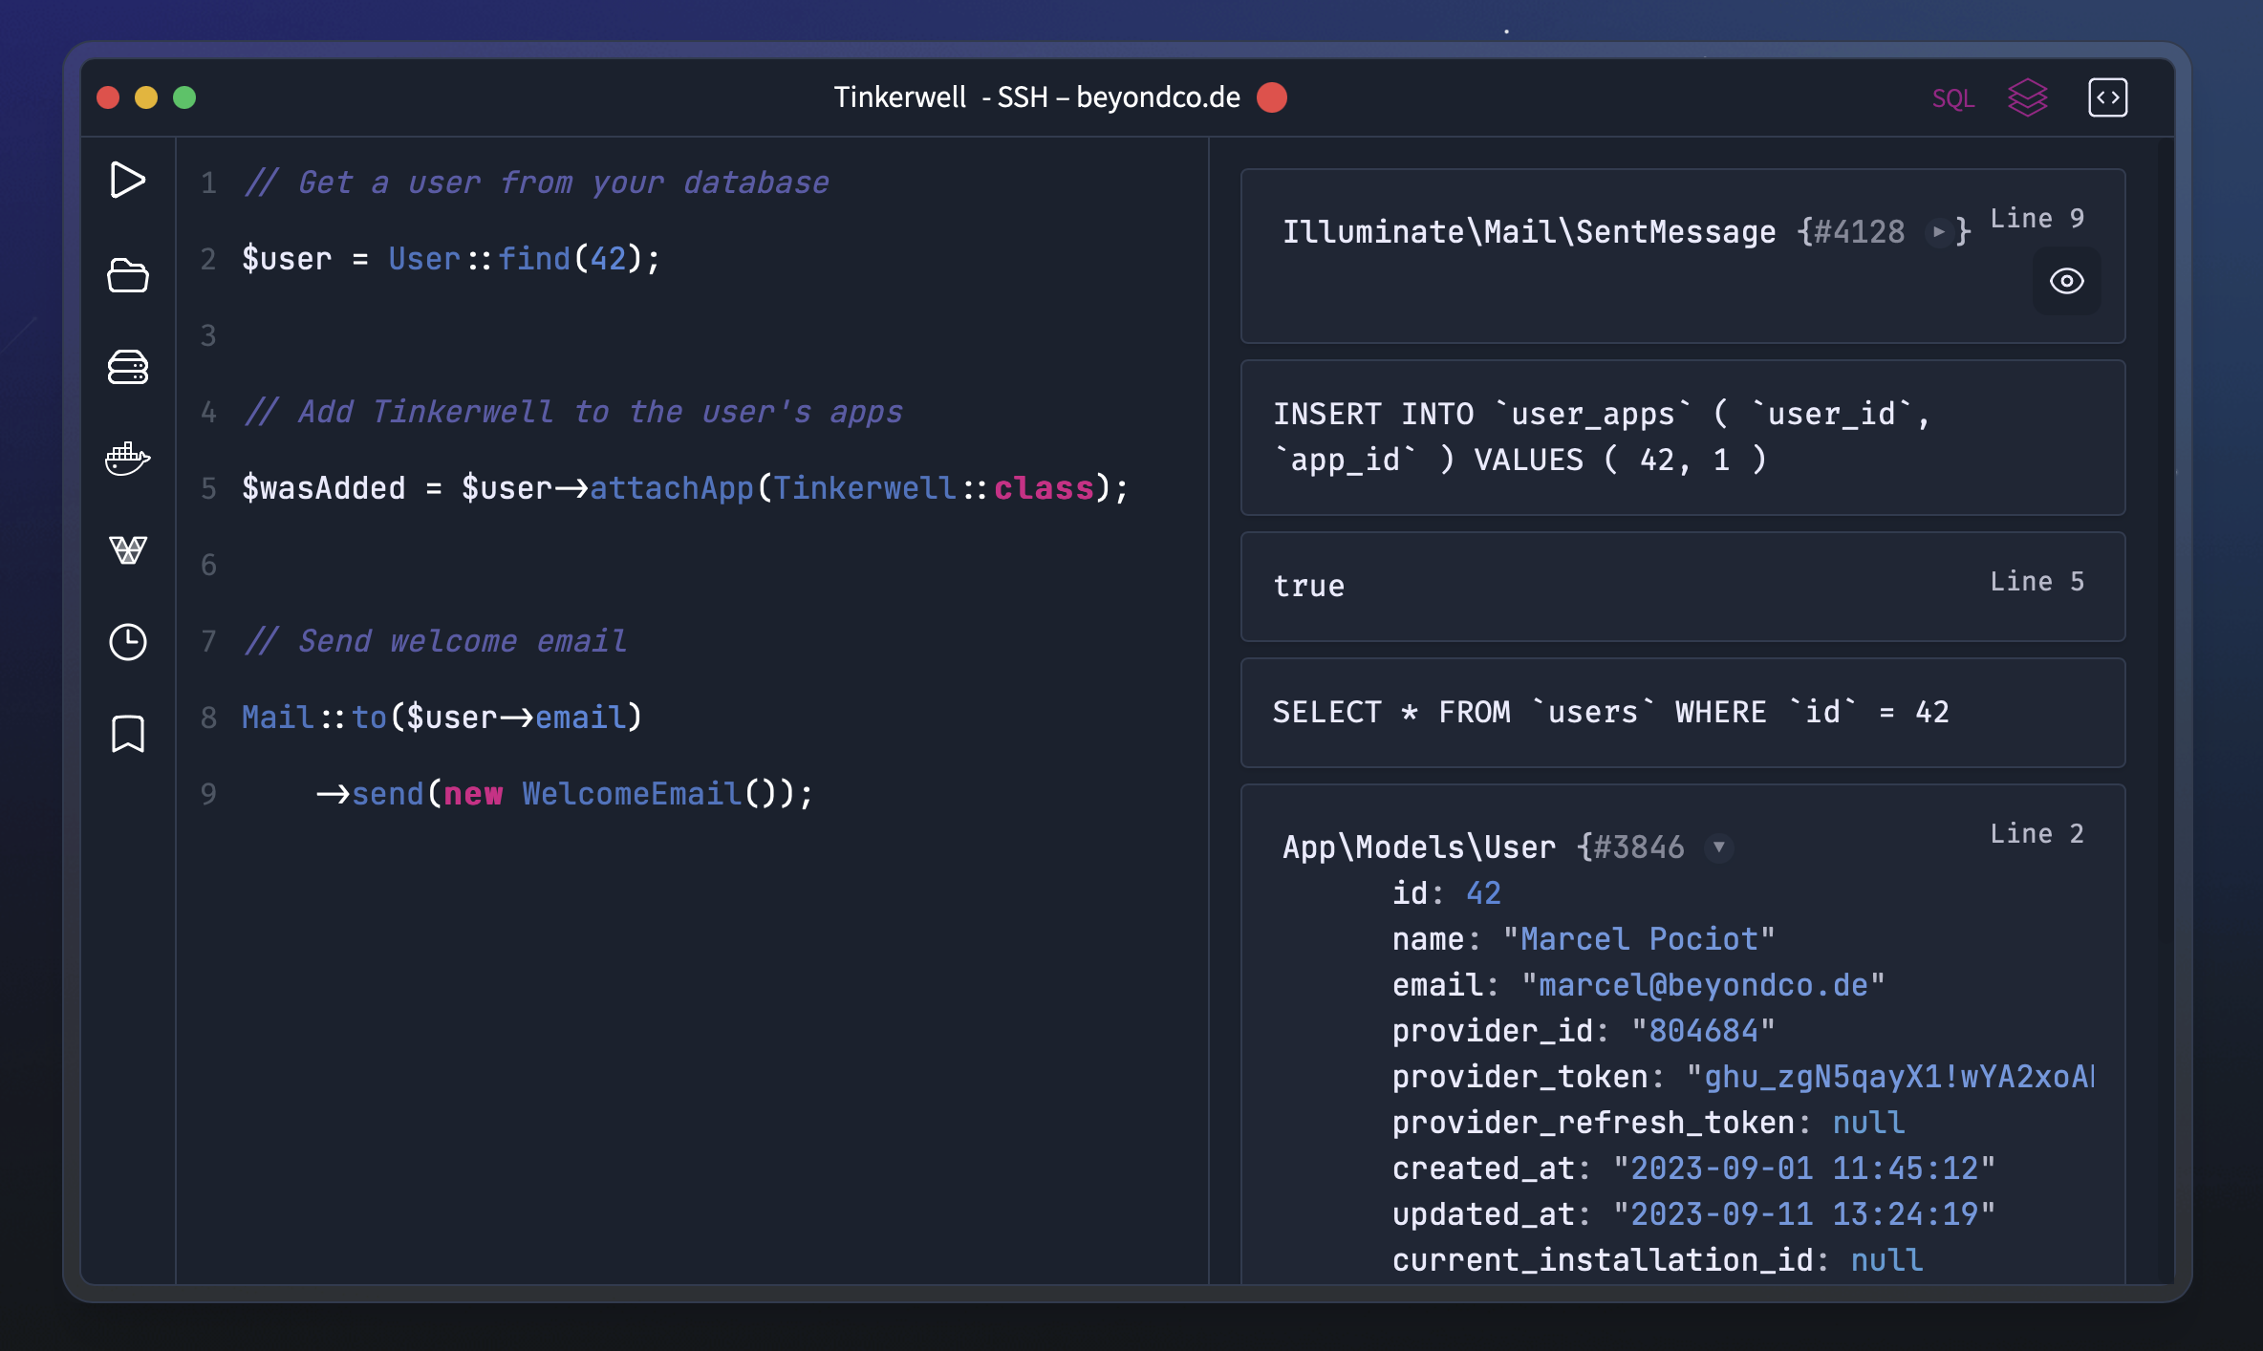
Task: Toggle the code view layout icon
Action: coord(2107,97)
